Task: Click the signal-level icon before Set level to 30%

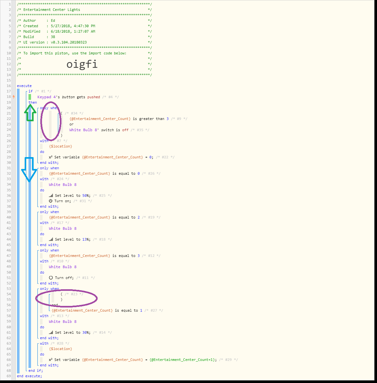Action: click(x=51, y=332)
